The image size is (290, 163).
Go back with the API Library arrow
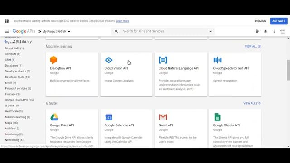point(6,42)
